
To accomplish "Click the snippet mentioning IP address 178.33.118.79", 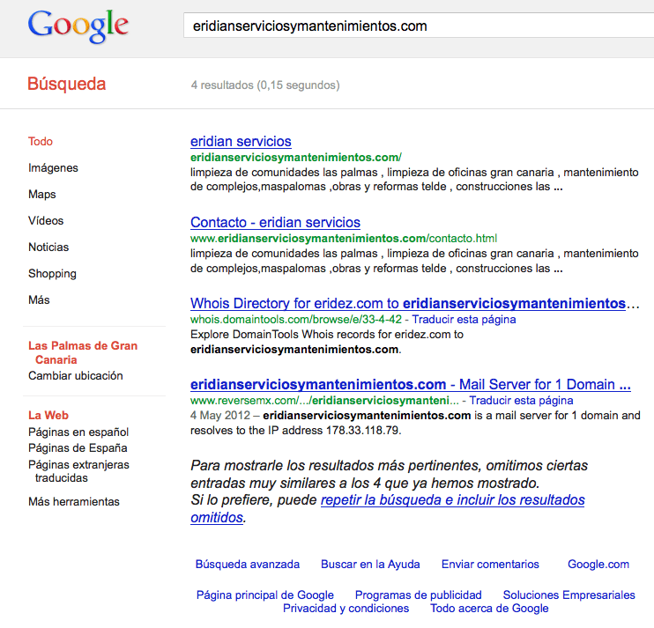I will click(415, 423).
